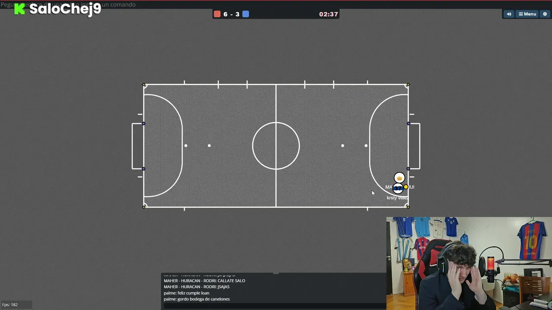
Task: Select chat line "CALLATE SALO"
Action: pyautogui.click(x=204, y=281)
